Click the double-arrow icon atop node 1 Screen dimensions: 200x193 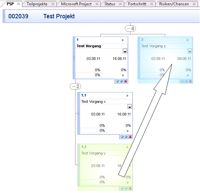(123, 40)
